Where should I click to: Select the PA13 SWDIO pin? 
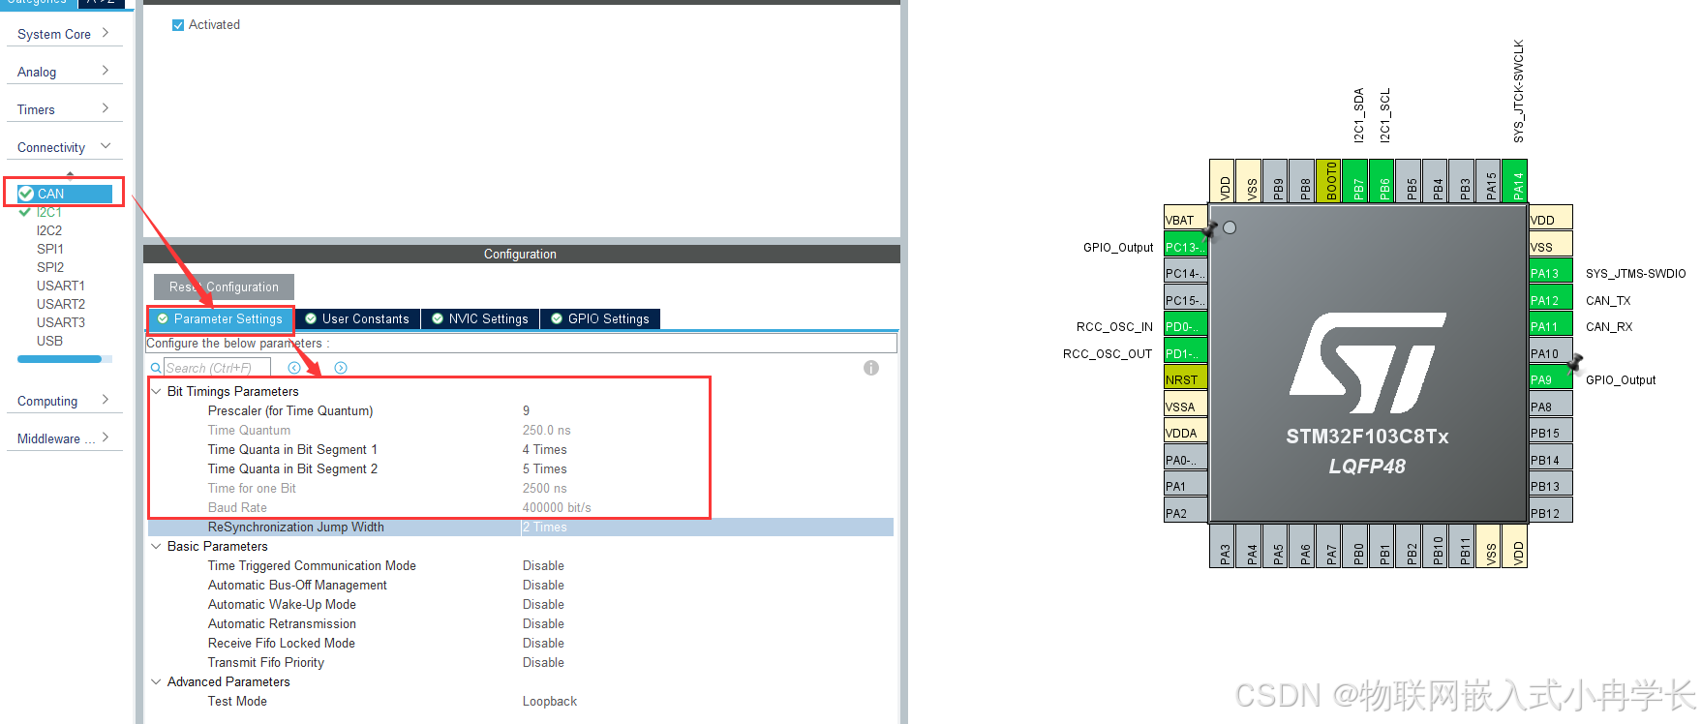pyautogui.click(x=1550, y=273)
